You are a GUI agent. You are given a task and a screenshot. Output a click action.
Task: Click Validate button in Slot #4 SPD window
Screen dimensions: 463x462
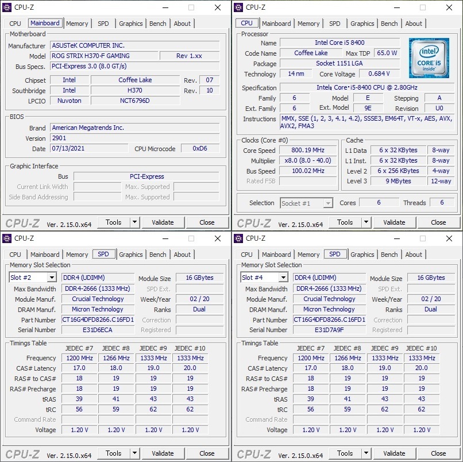click(395, 453)
